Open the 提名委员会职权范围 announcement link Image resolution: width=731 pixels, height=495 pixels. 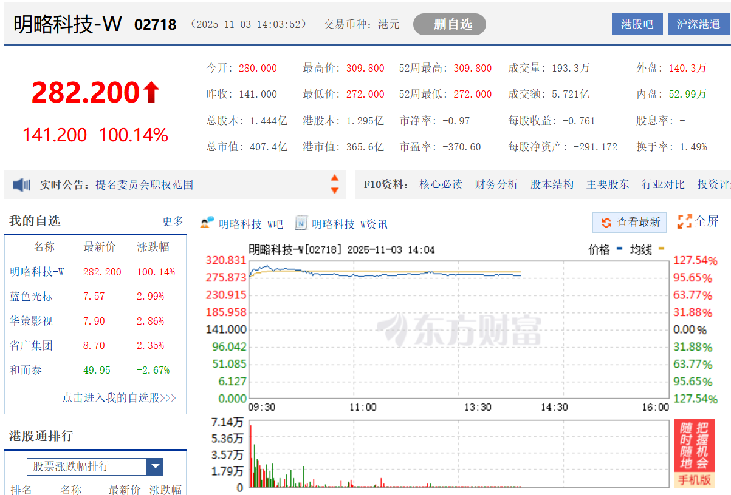144,184
